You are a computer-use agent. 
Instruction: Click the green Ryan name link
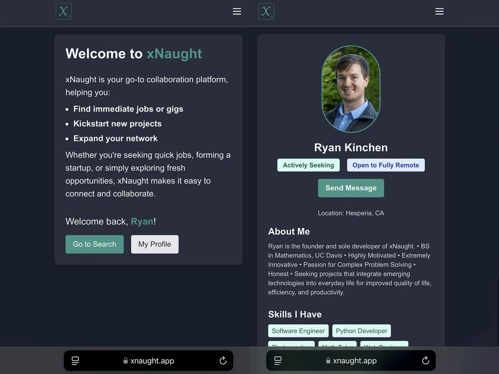(142, 221)
